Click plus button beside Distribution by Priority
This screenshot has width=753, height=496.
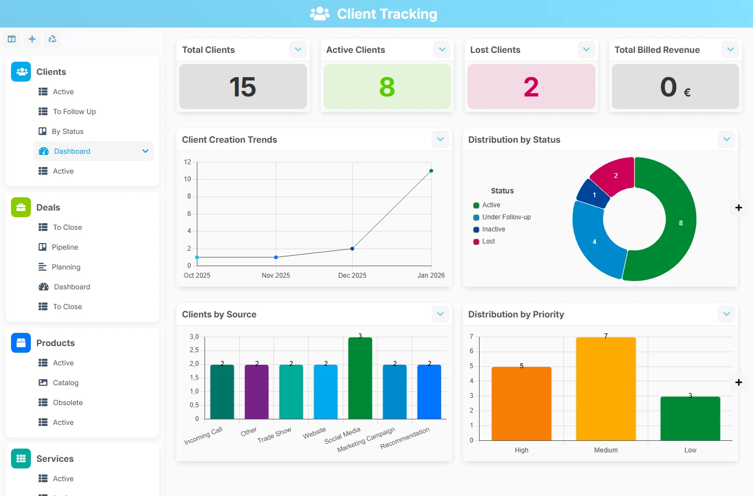click(x=739, y=382)
